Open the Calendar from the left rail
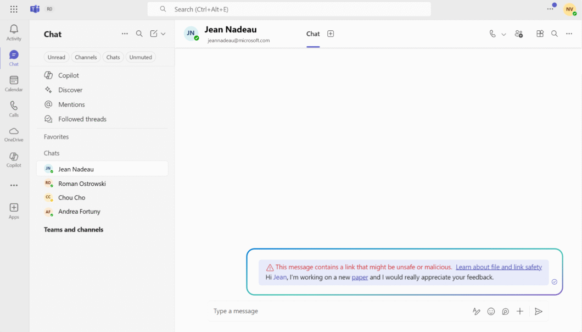 pos(14,82)
